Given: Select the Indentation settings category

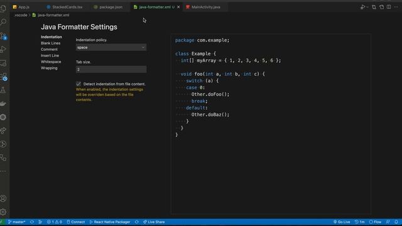Looking at the screenshot, I should point(52,37).
